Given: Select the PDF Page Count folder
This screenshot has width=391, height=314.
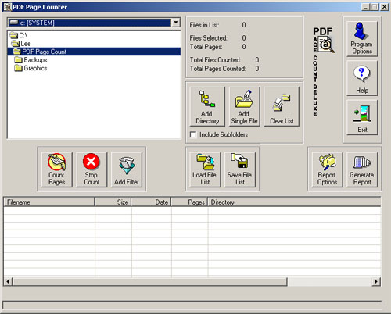Looking at the screenshot, I should [94, 52].
